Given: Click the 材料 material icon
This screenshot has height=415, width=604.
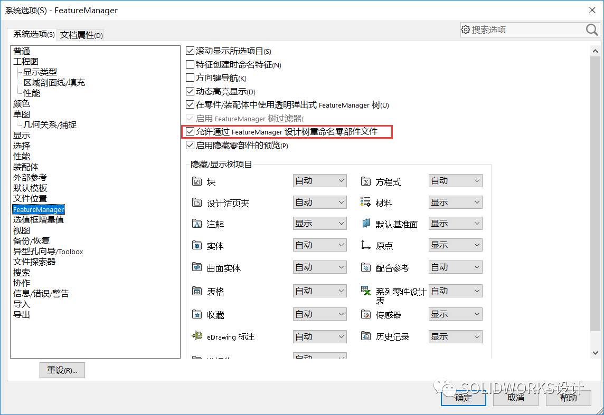Looking at the screenshot, I should click(x=365, y=202).
